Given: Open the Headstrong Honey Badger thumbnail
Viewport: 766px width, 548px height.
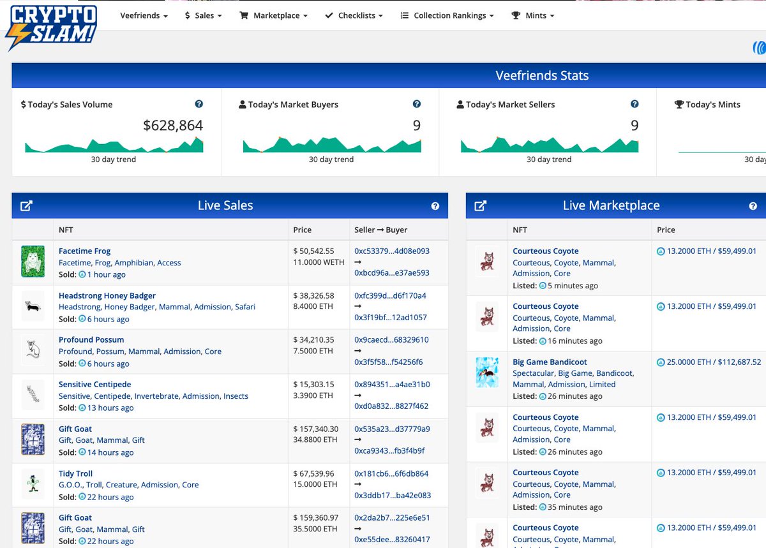Looking at the screenshot, I should [x=33, y=306].
